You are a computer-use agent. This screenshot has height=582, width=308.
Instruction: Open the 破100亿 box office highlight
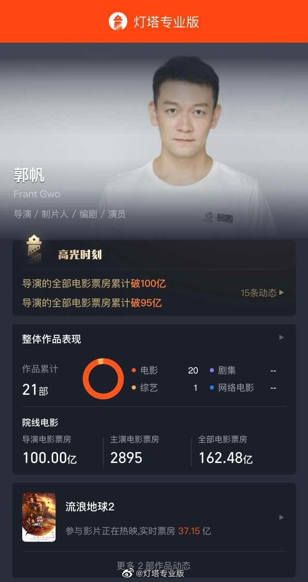point(94,284)
